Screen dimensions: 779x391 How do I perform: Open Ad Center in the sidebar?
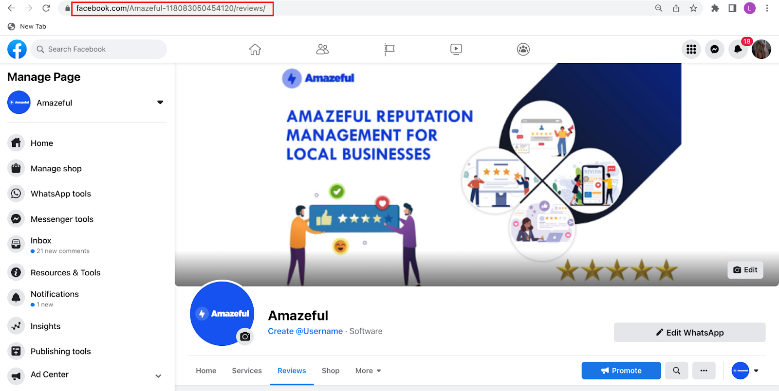click(x=87, y=374)
